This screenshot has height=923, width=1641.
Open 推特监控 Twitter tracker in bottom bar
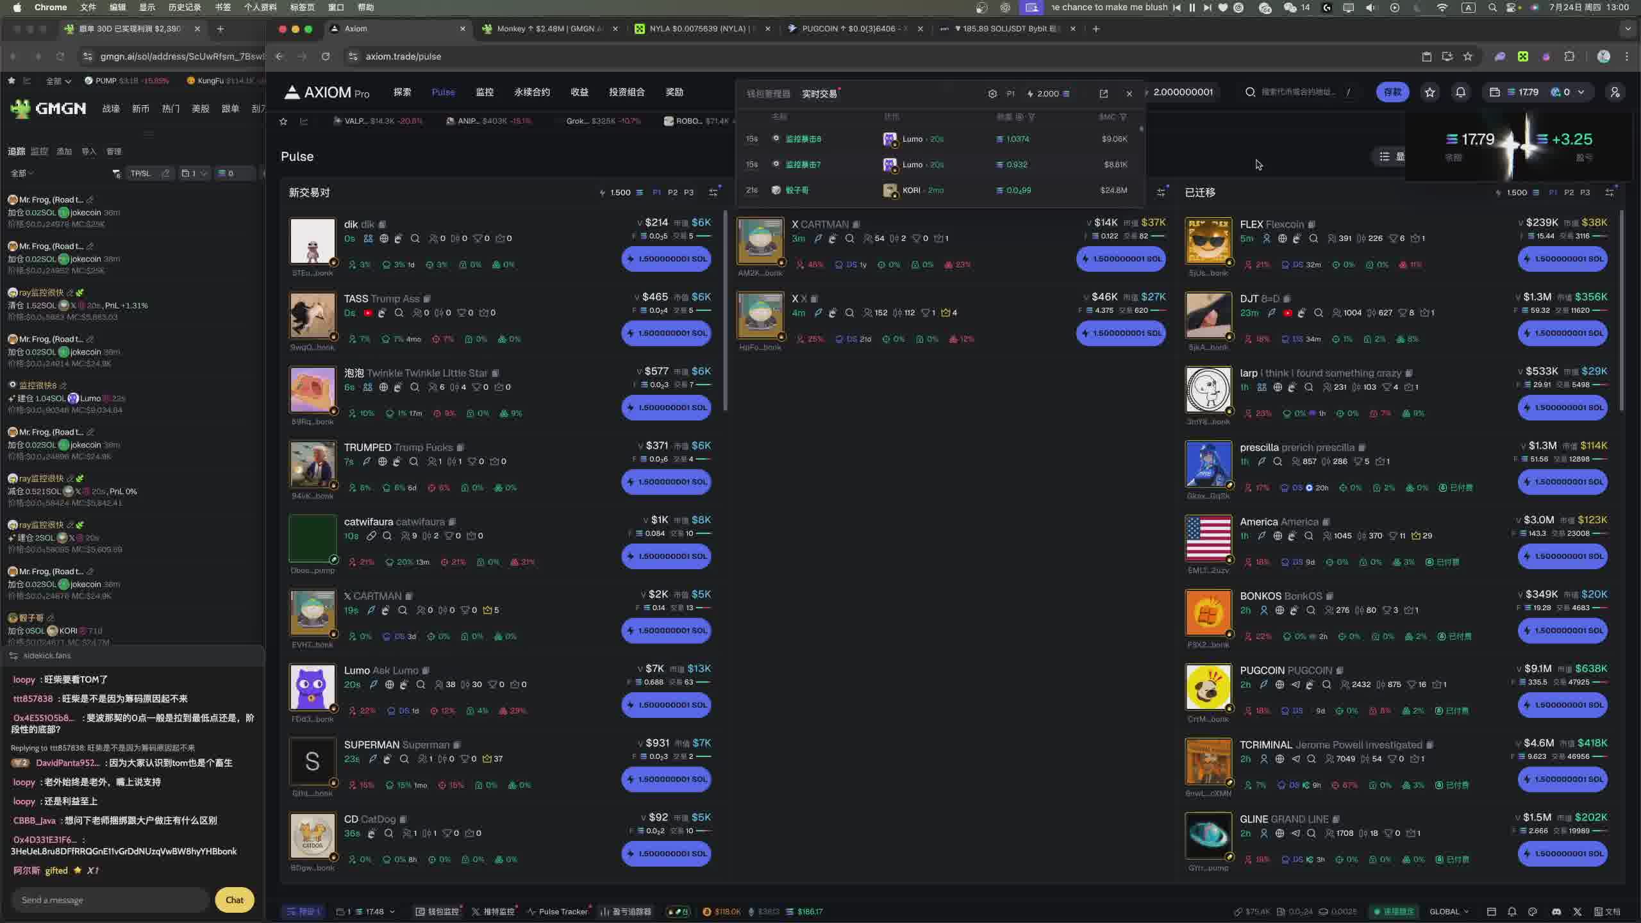(493, 911)
